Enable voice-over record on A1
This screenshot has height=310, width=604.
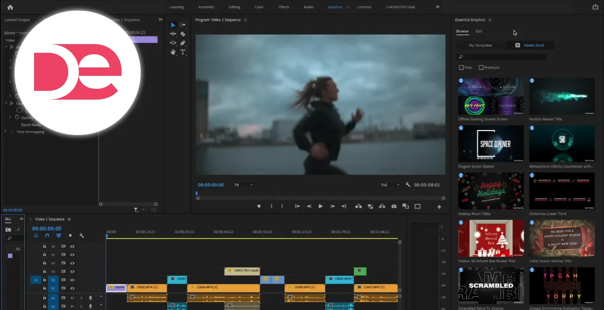[x=90, y=298]
